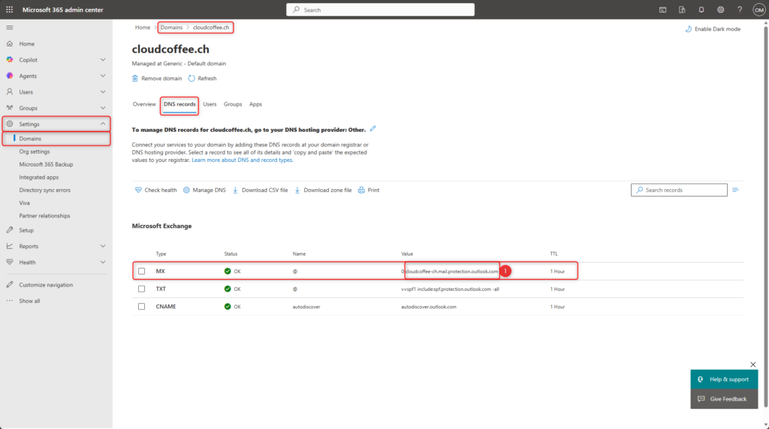Switch to the Apps tab
Viewport: 769px width, 429px height.
click(x=255, y=104)
